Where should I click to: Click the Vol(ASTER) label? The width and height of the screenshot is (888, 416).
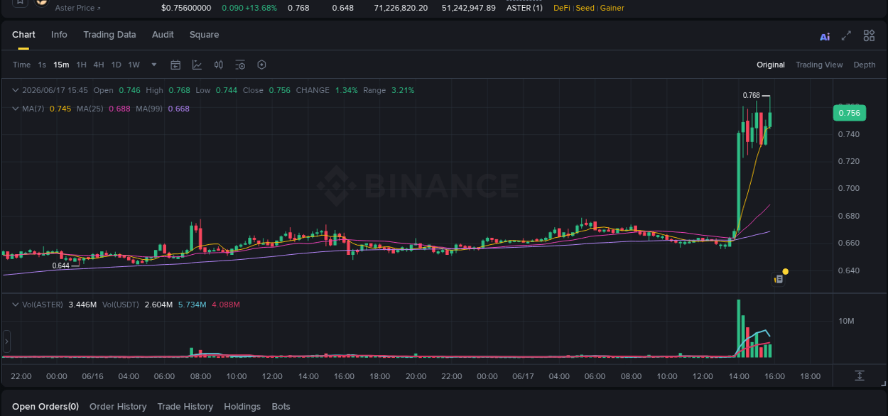click(x=42, y=305)
